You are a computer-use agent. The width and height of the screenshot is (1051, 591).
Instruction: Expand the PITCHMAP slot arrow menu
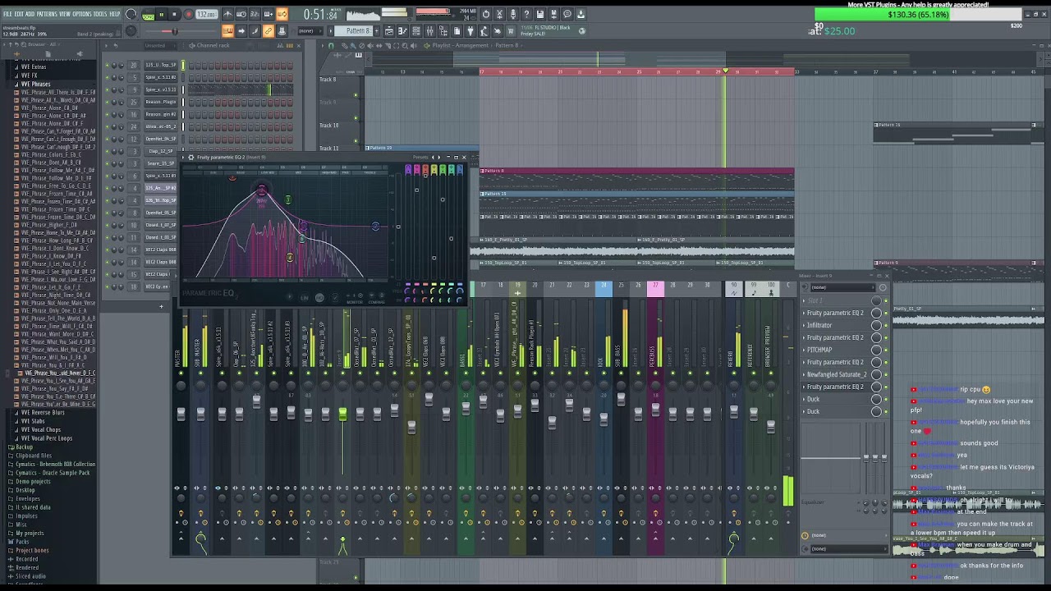[x=804, y=350]
